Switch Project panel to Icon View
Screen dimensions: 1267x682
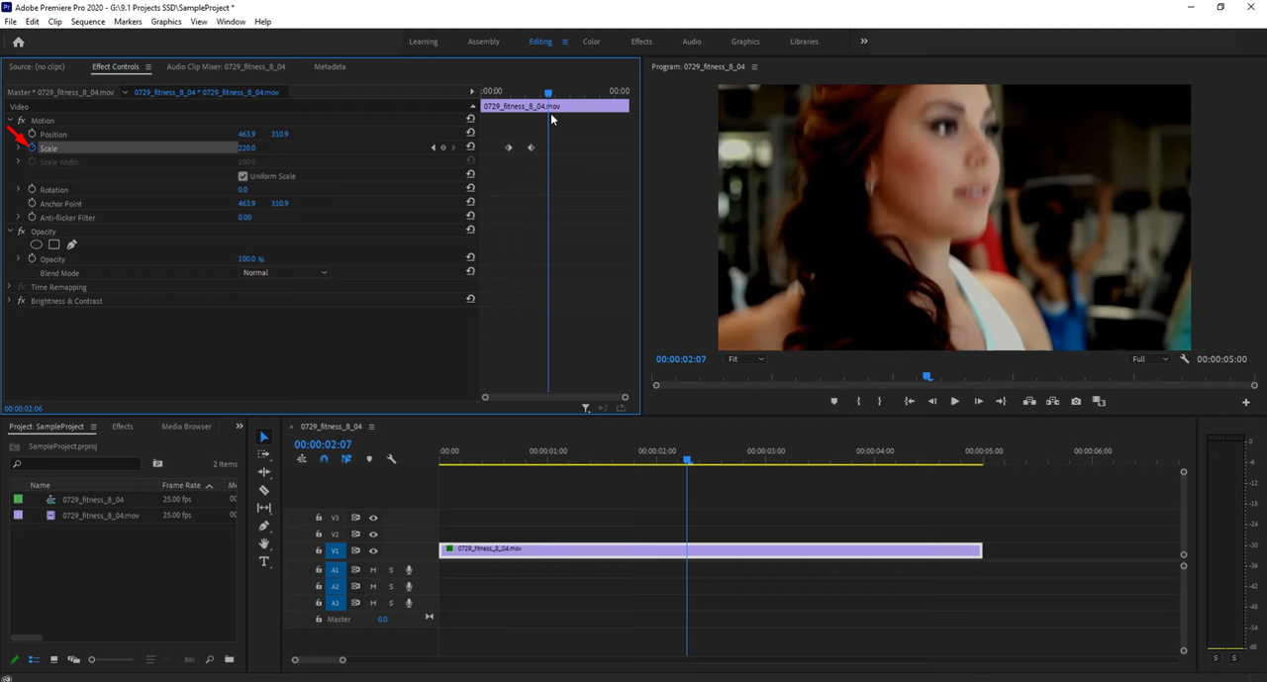point(53,659)
